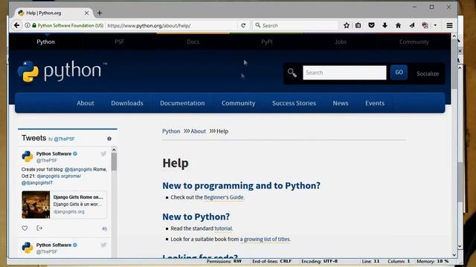This screenshot has width=476, height=267.
Task: Open the Success Stories menu
Action: click(295, 103)
